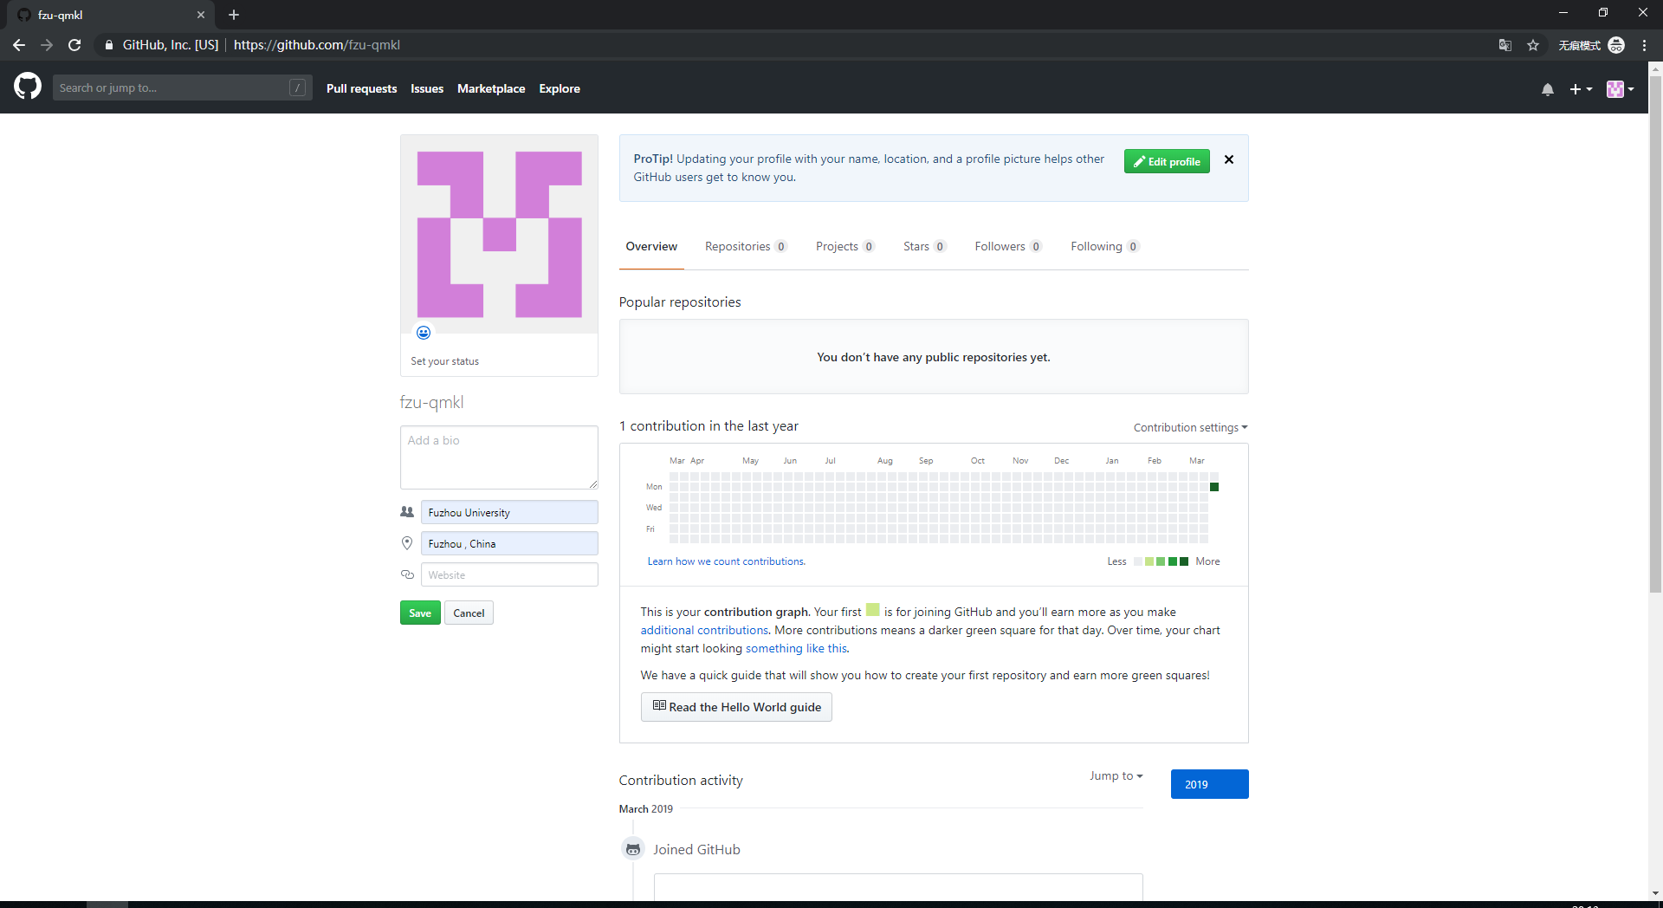Open the user avatar menu in header

1620,89
